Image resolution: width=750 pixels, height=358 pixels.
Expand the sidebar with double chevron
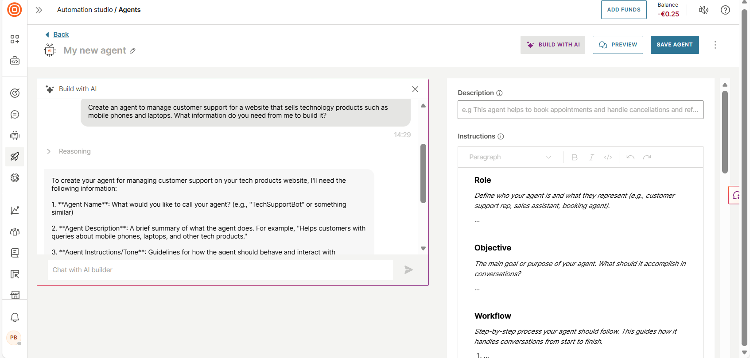click(x=39, y=10)
